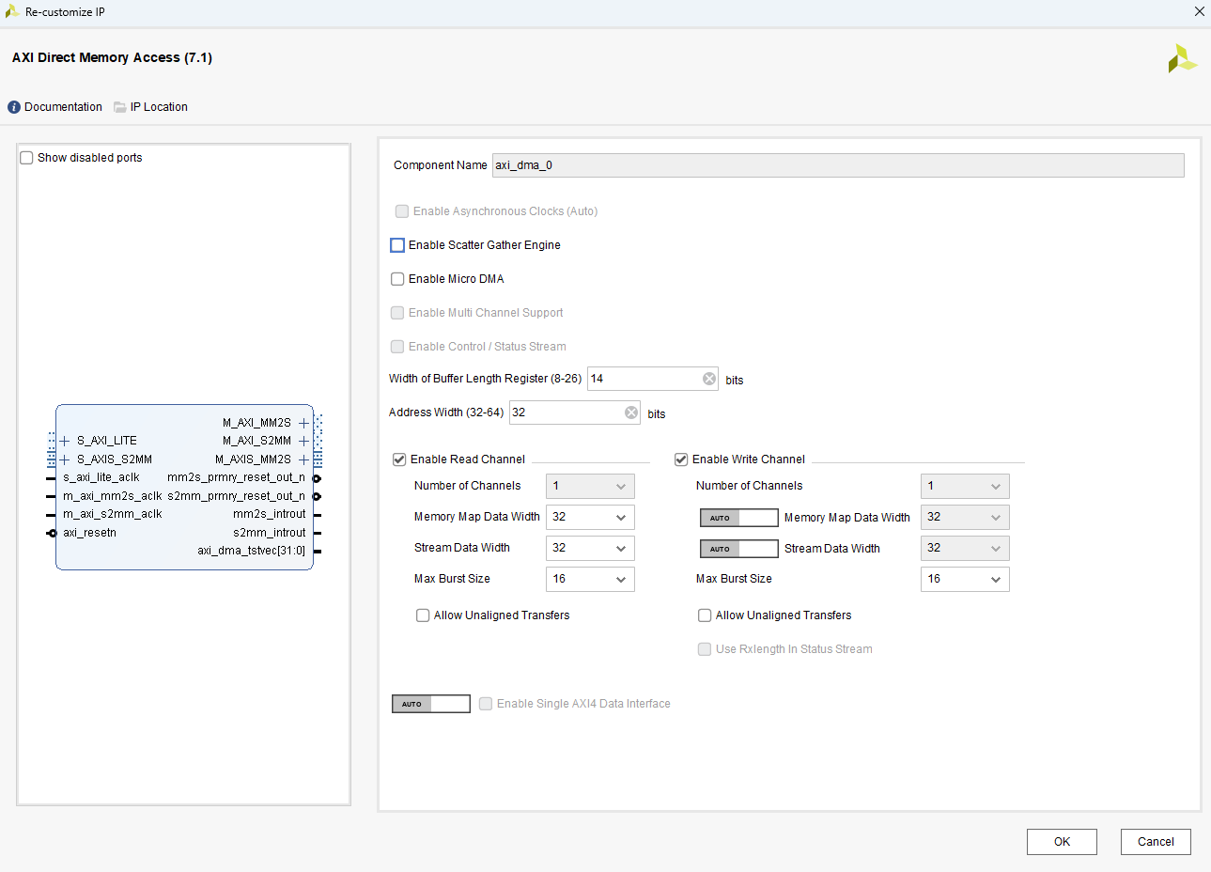Enable Scatter Gather Engine checkbox

tap(397, 245)
